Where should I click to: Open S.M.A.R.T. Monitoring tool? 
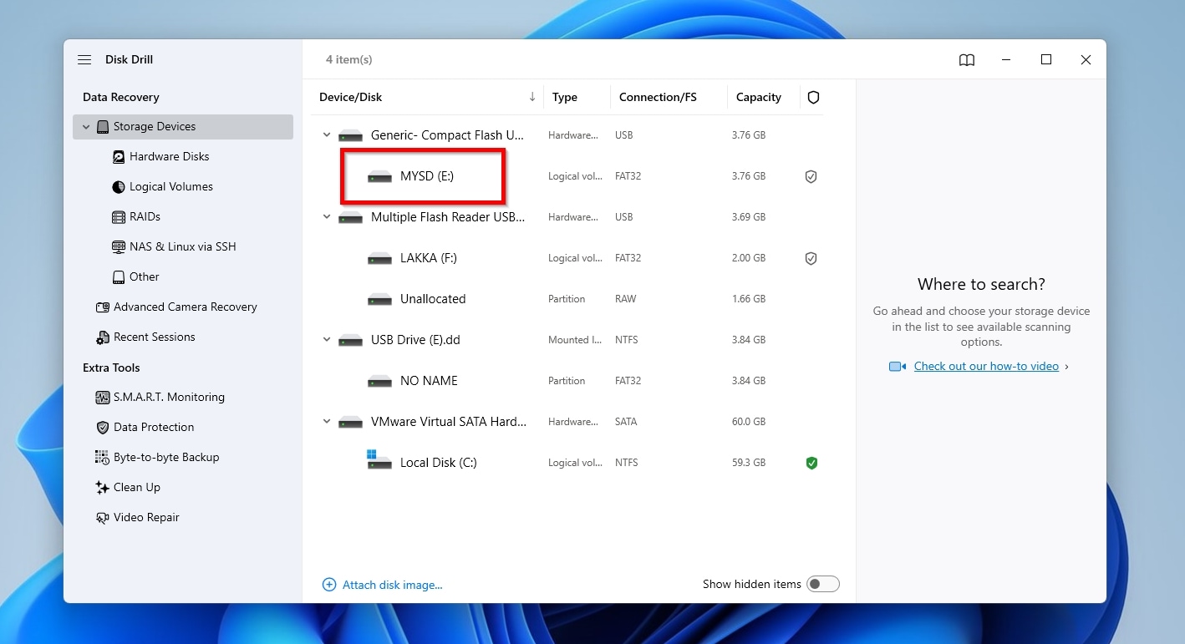click(x=169, y=398)
